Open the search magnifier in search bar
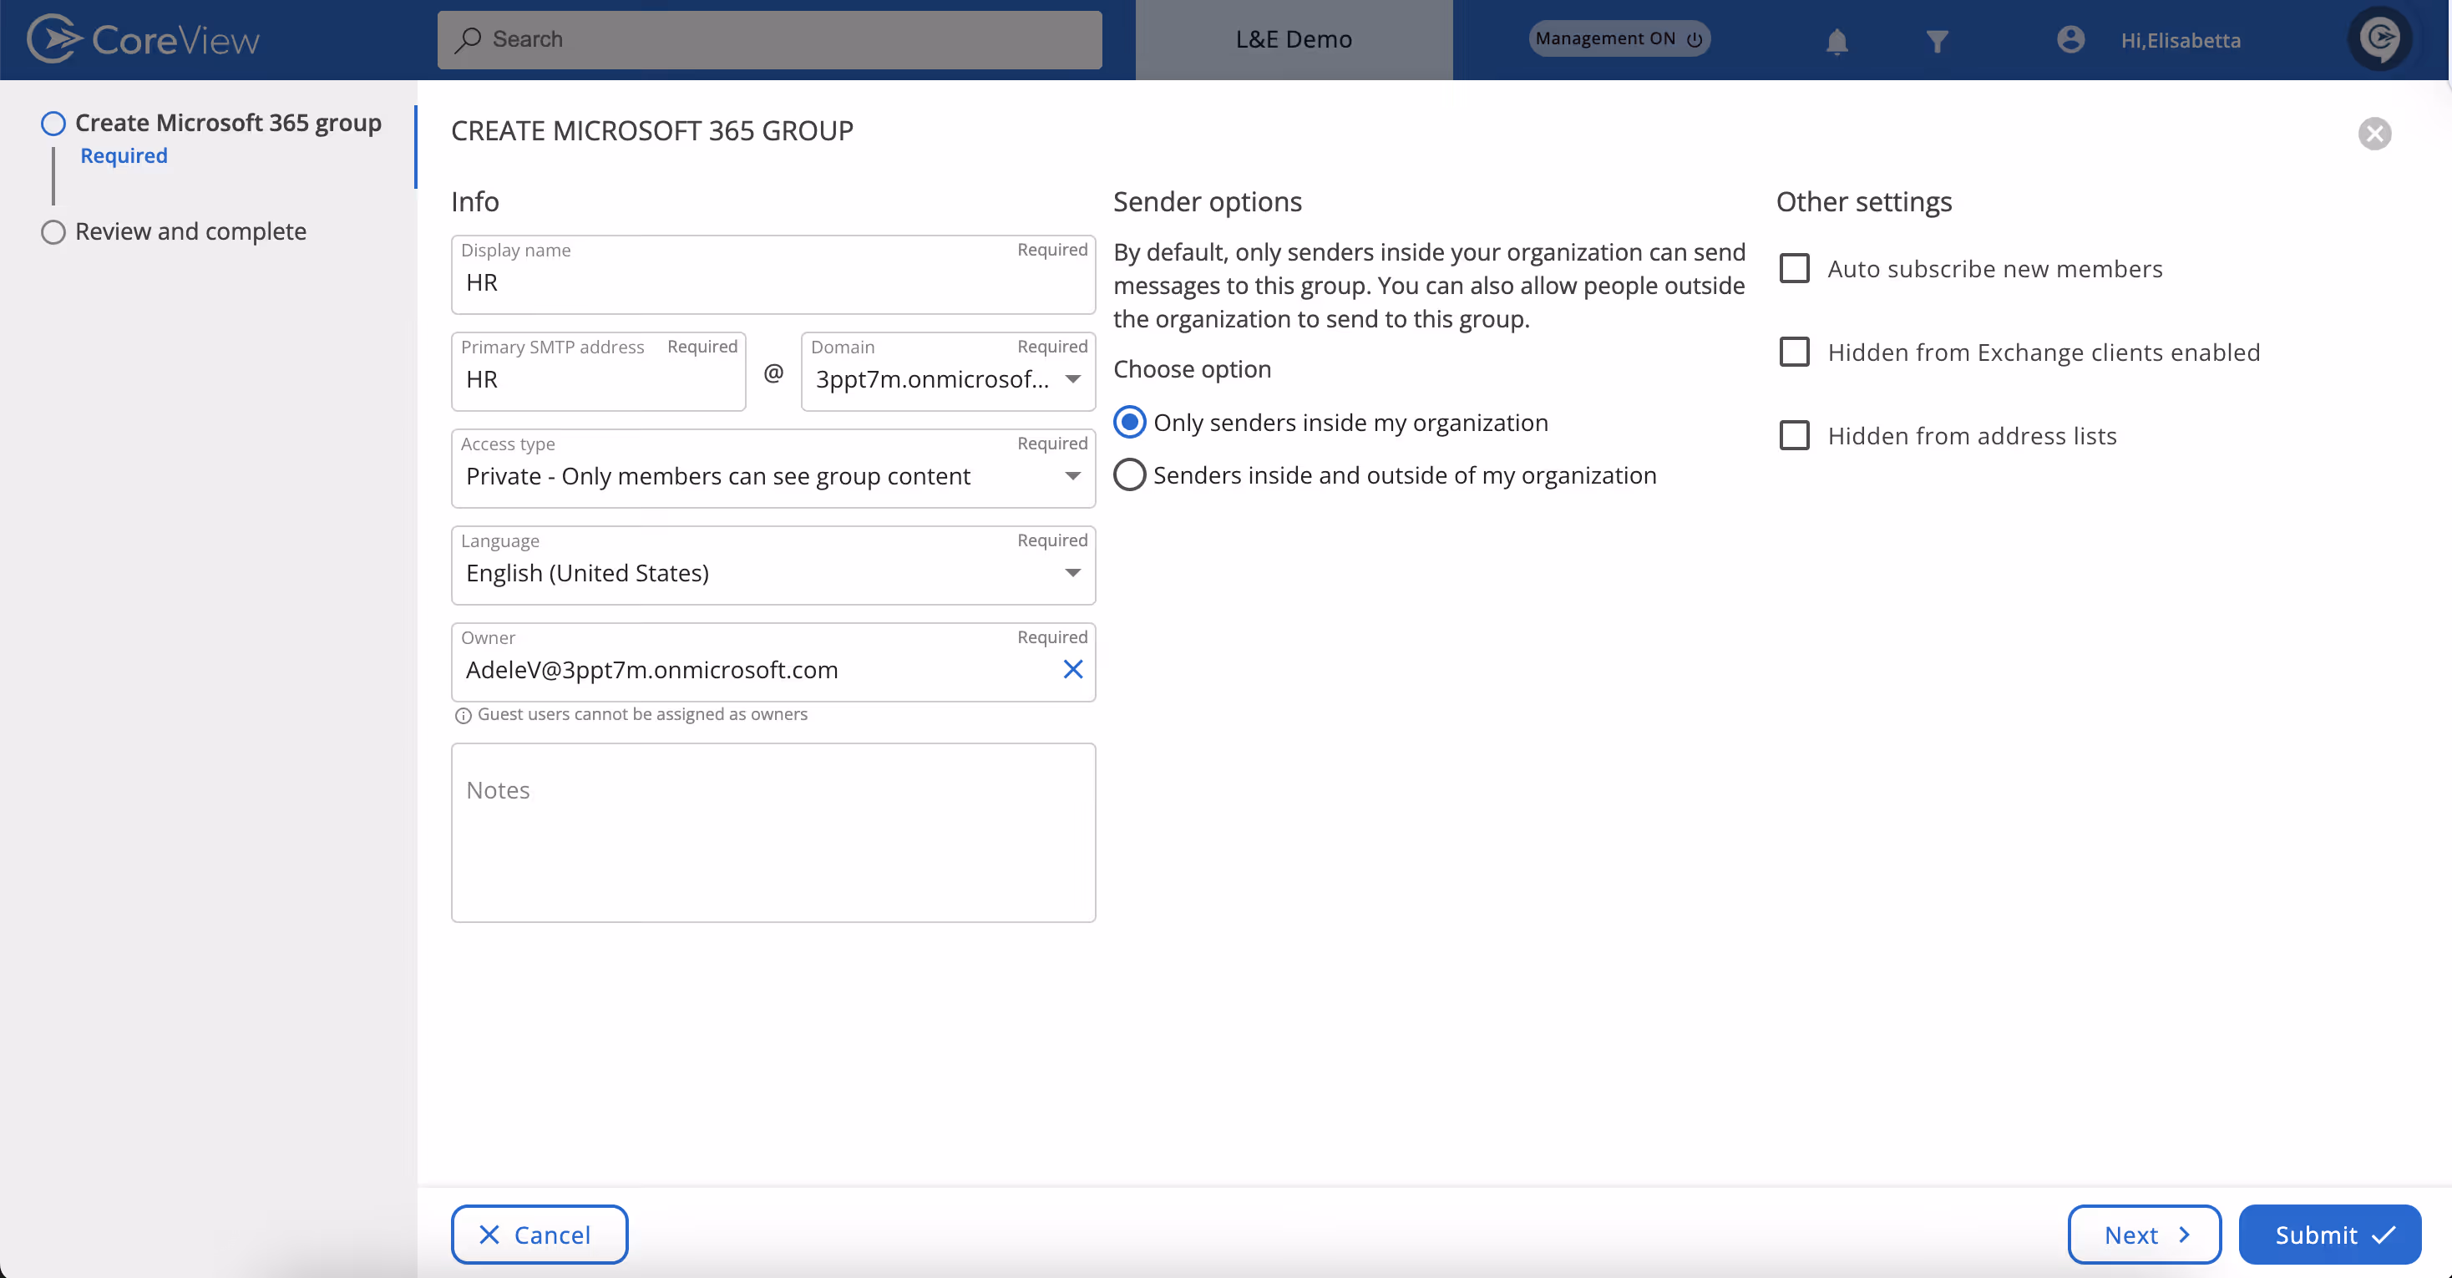Screen dimensions: 2452x1278 470,40
